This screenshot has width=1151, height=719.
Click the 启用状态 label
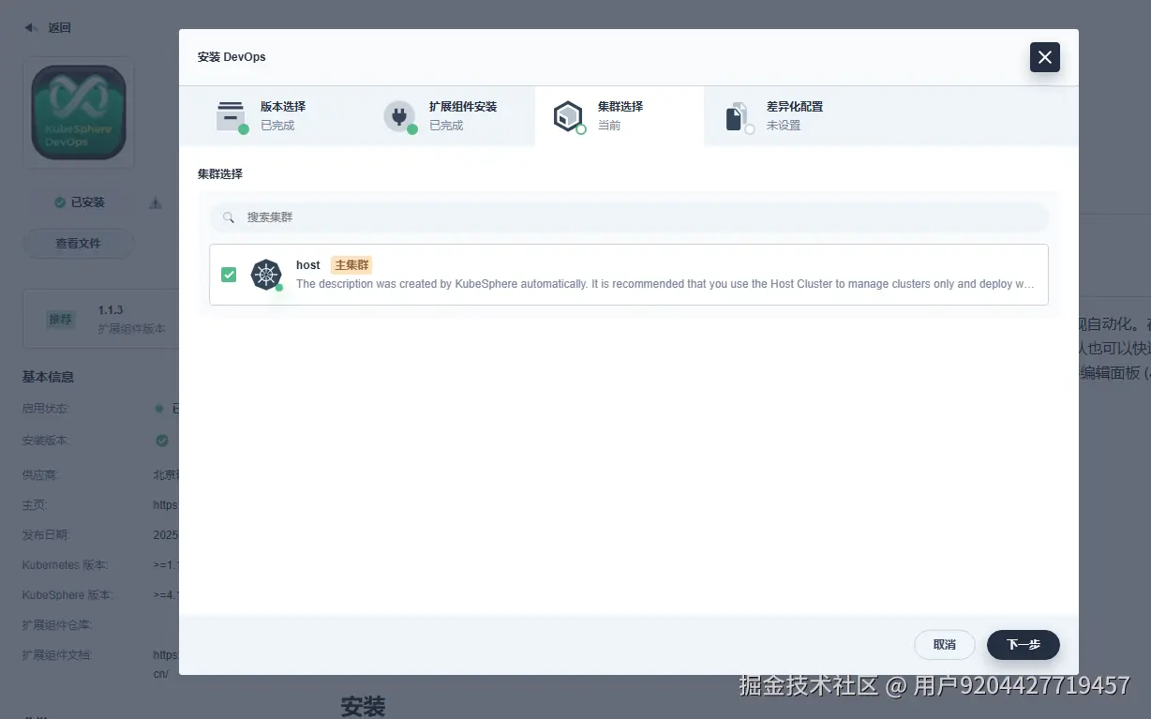(x=46, y=409)
